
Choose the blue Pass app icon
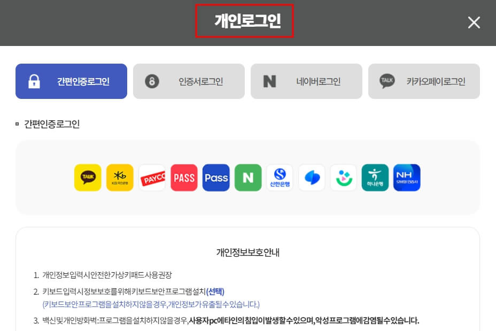(216, 177)
